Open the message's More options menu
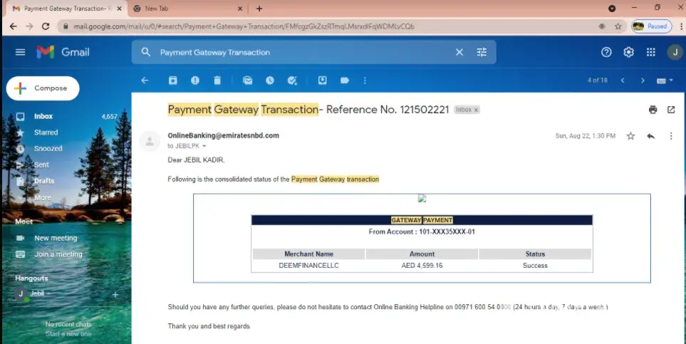Viewport: 686px width, 344px height. [671, 136]
